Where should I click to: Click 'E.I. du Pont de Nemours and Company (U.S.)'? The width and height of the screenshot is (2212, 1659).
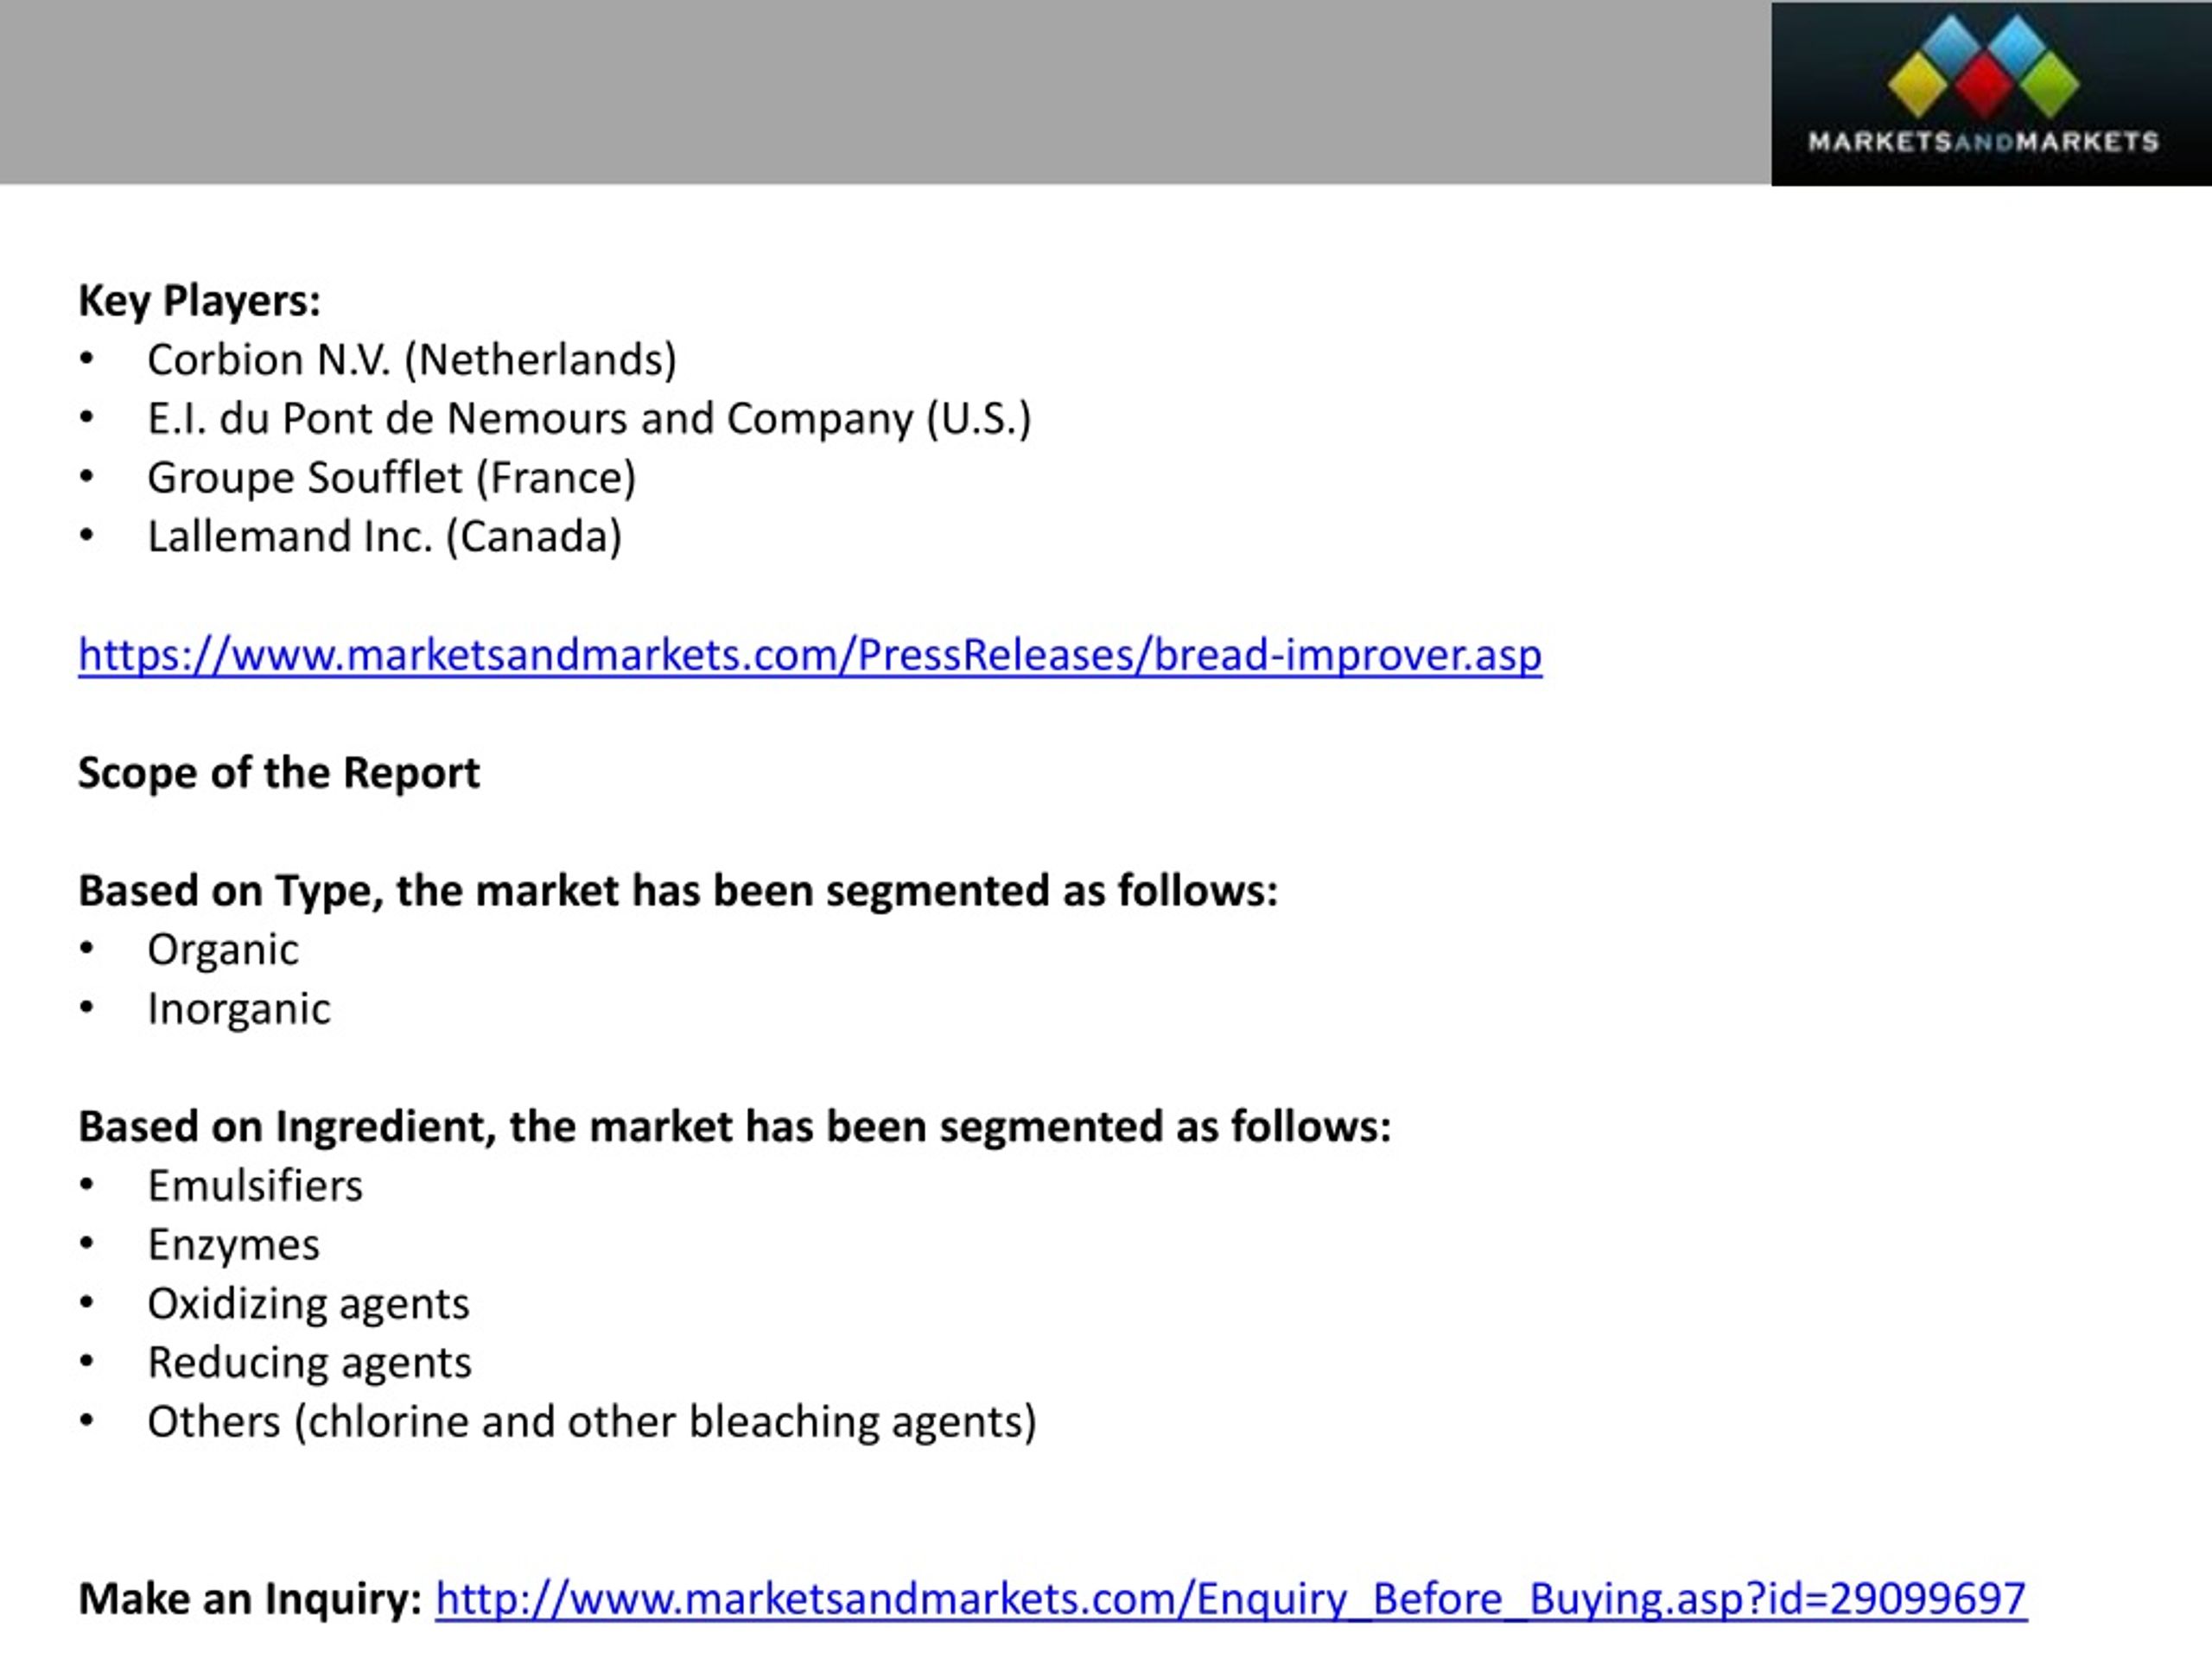[589, 419]
